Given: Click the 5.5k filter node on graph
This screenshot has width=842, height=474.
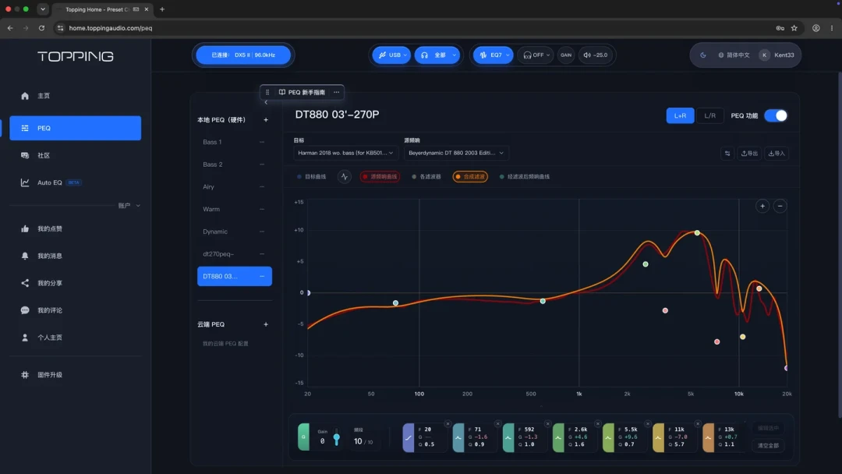Looking at the screenshot, I should tap(697, 233).
